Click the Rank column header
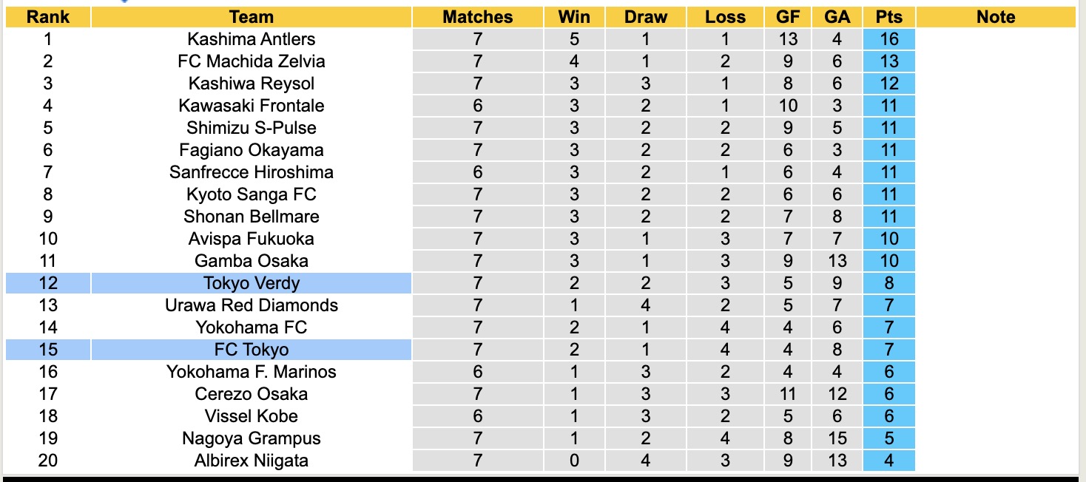 pyautogui.click(x=47, y=17)
